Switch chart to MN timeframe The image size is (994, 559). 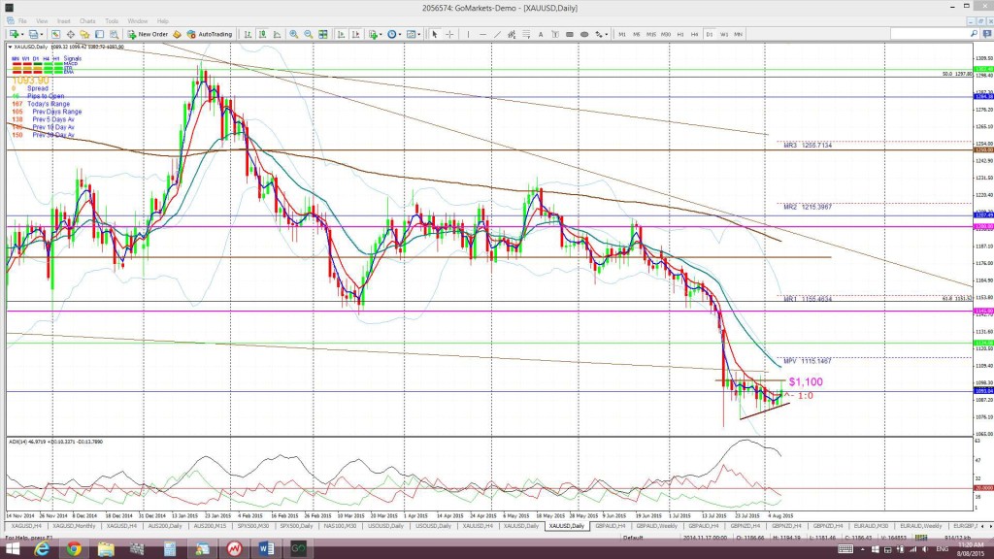pos(739,34)
